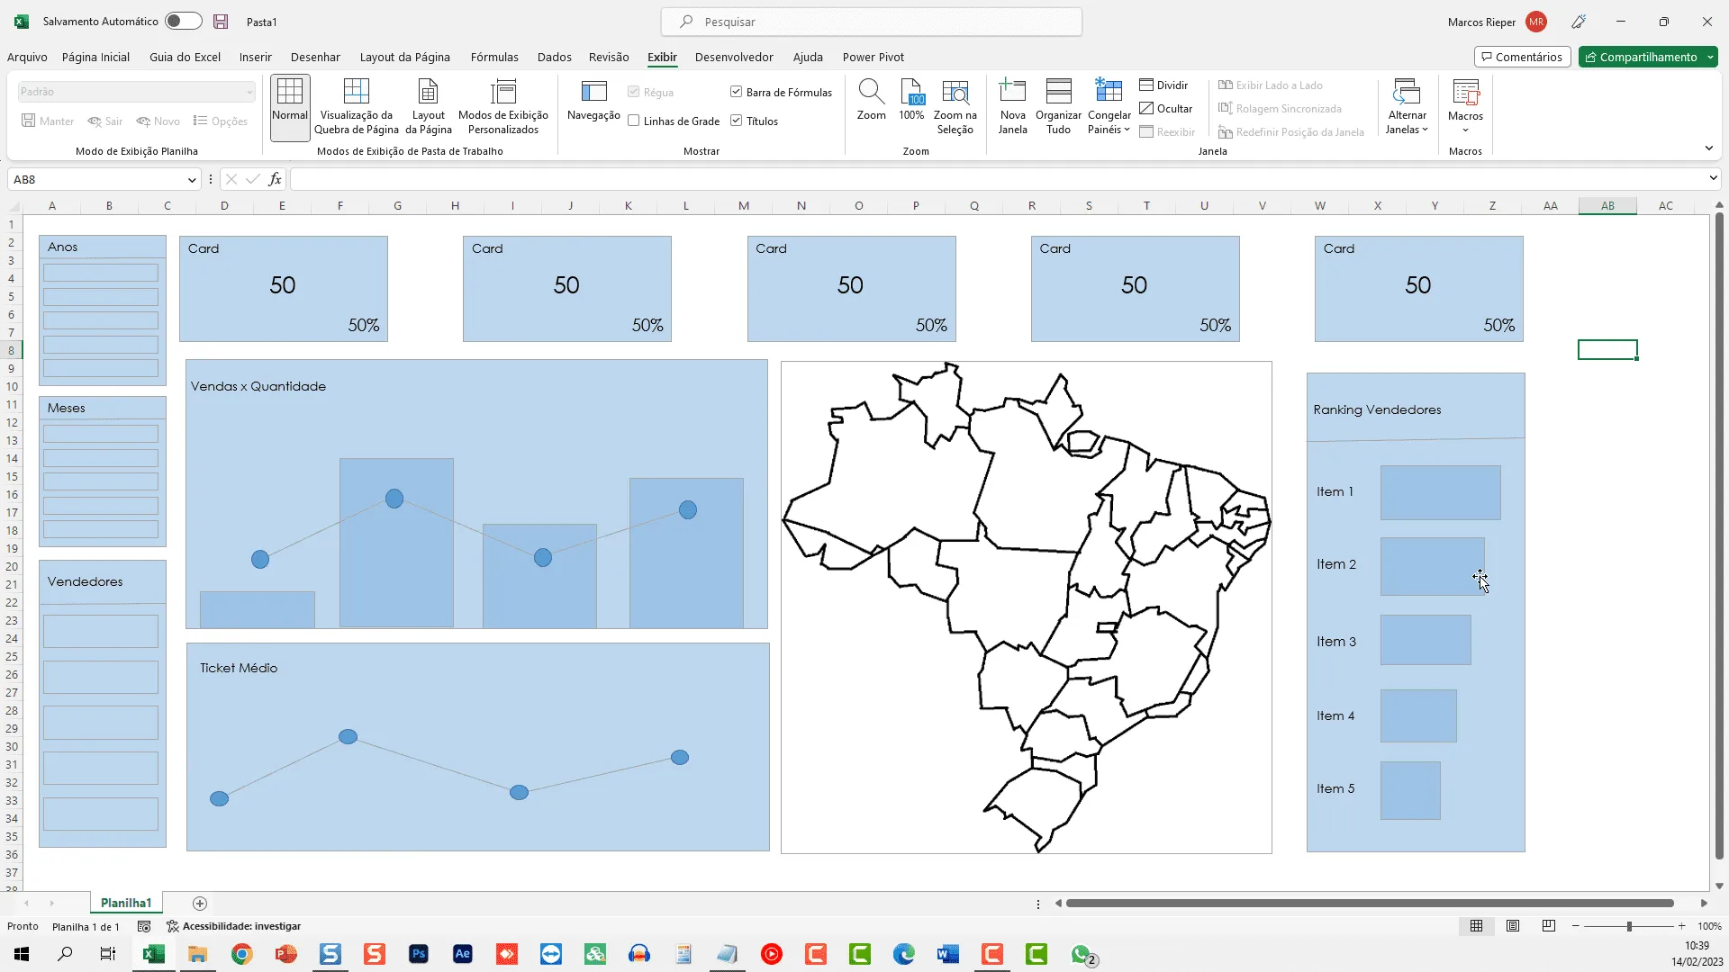The width and height of the screenshot is (1729, 972).
Task: Click Acessibilidade: investigar status
Action: click(x=233, y=926)
